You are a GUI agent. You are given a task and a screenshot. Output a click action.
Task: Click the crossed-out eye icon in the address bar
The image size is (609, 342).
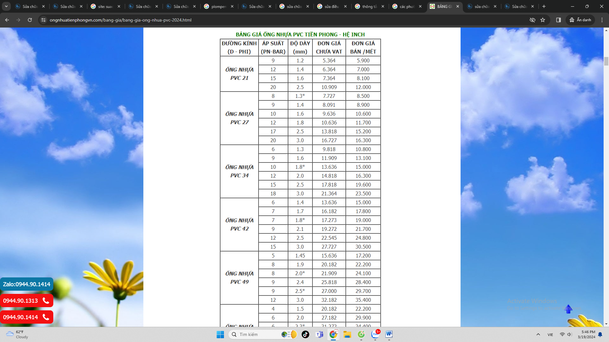pyautogui.click(x=533, y=20)
